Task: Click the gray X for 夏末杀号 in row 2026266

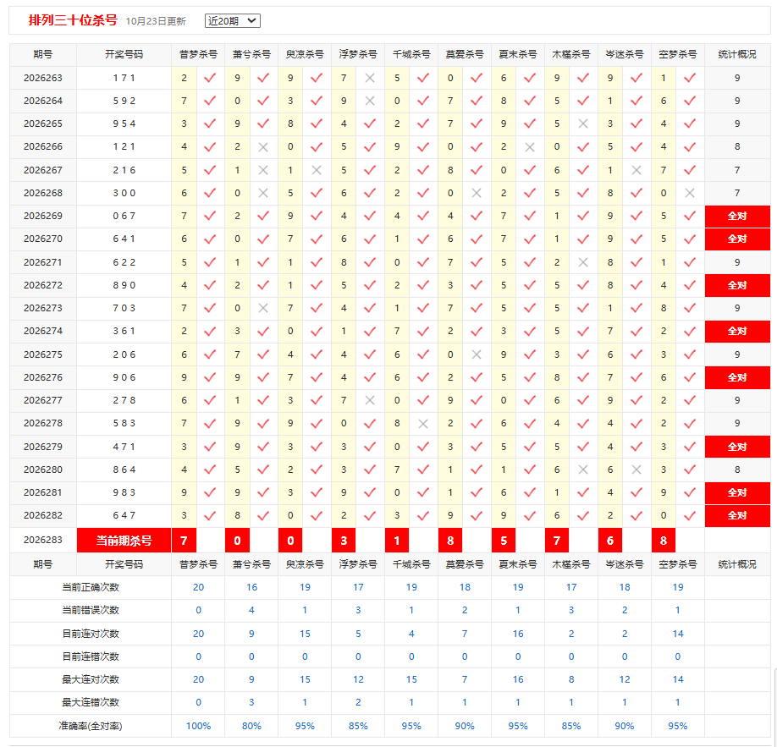Action: (530, 146)
